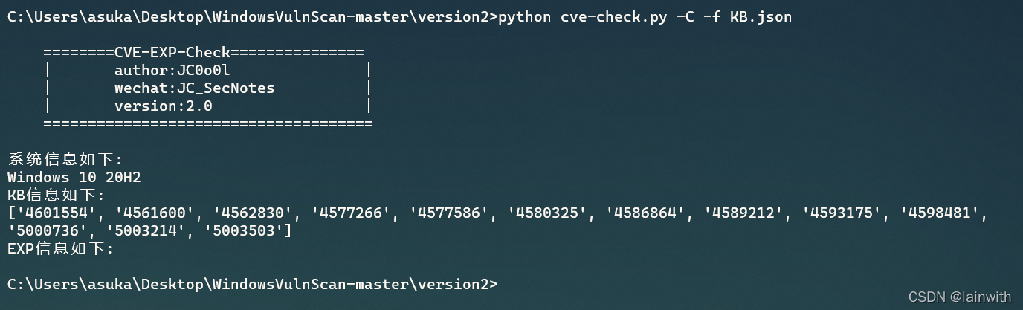The height and width of the screenshot is (310, 1023).
Task: Click the KB信息如下 heading
Action: click(x=57, y=195)
